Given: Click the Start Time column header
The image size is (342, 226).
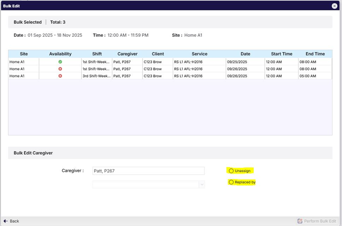Looking at the screenshot, I should 281,54.
